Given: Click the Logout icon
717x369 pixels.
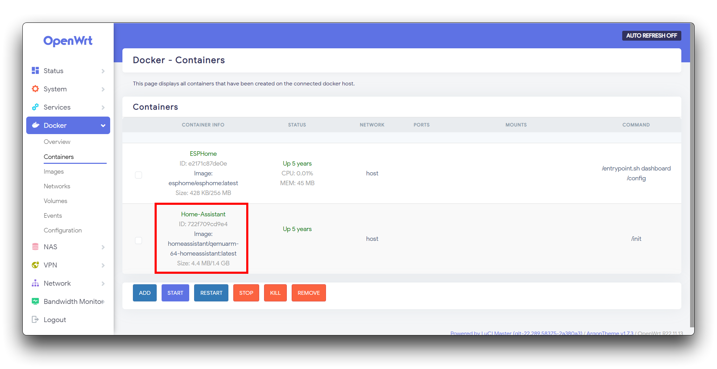Looking at the screenshot, I should [x=35, y=320].
